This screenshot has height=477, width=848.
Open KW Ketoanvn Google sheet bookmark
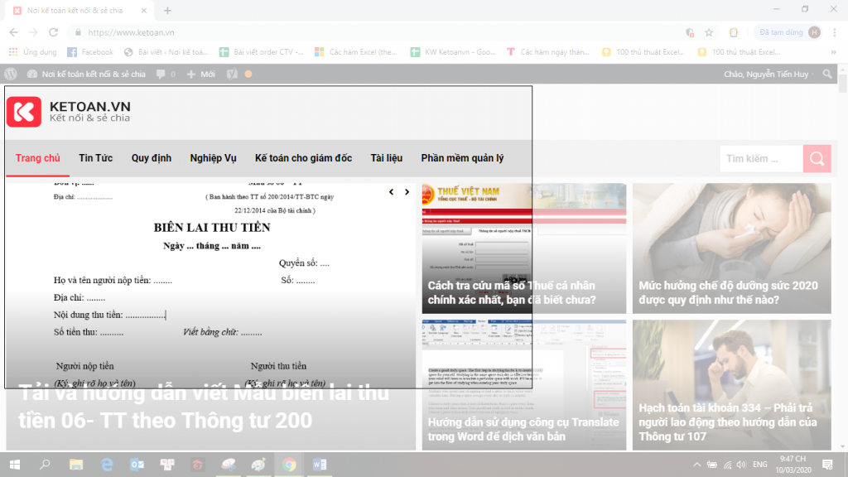point(453,52)
